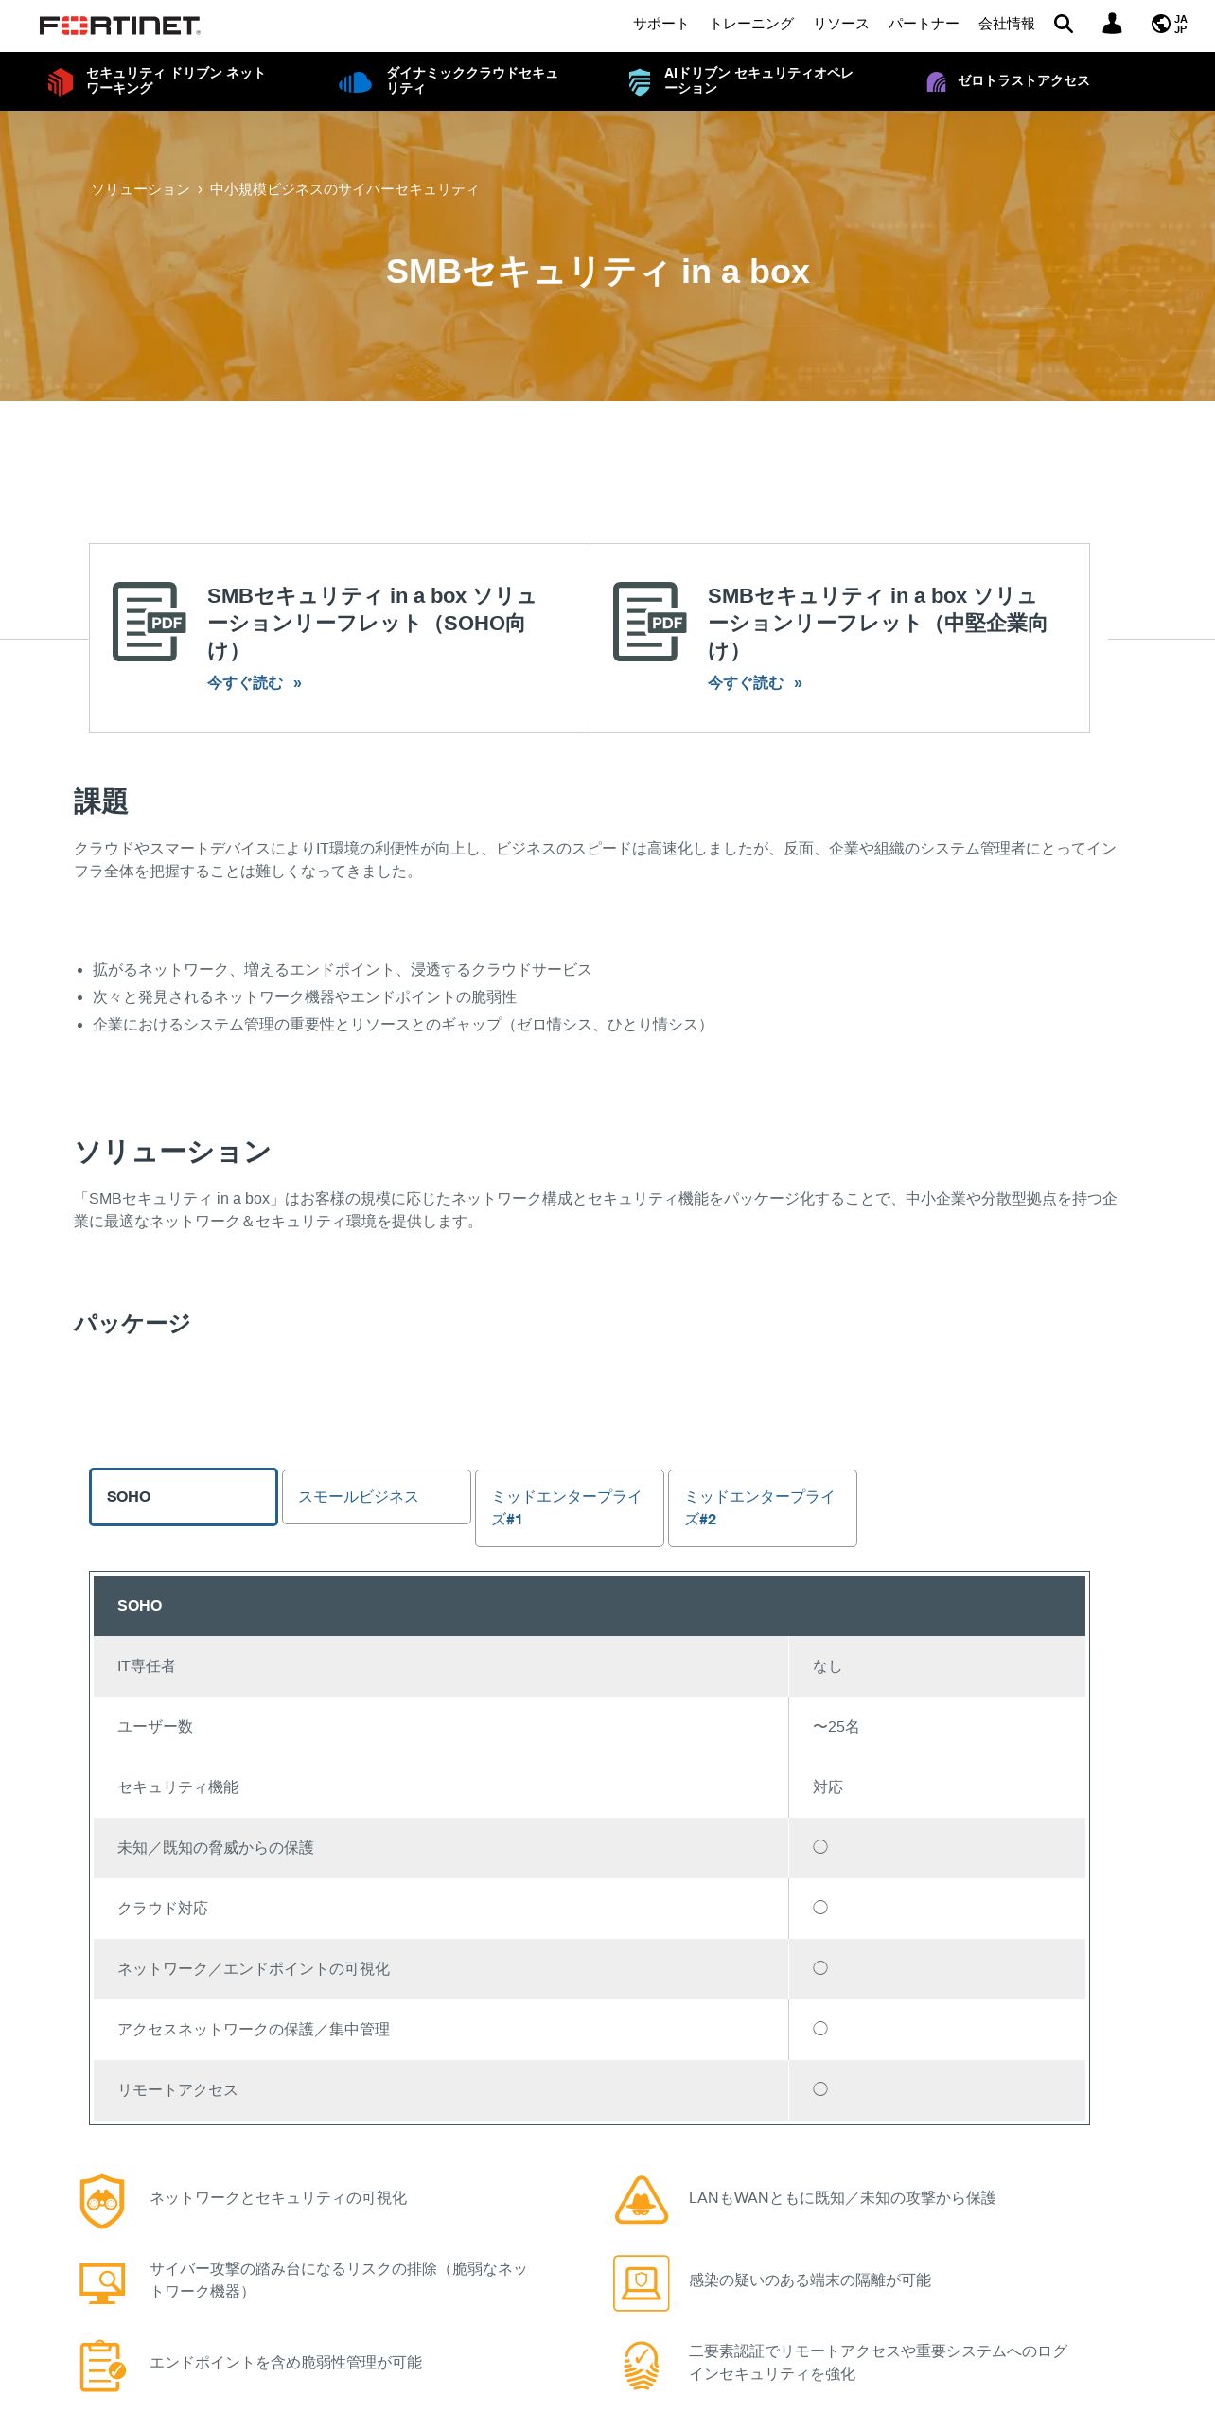Click the blue cloud ダイナミッククラウドセキュリティ icon
Viewport: 1215px width, 2430px height.
coord(355,82)
